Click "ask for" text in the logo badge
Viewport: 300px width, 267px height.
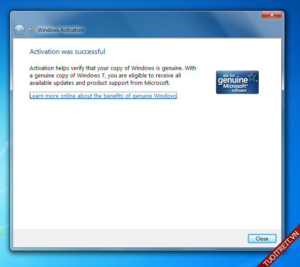[x=227, y=75]
